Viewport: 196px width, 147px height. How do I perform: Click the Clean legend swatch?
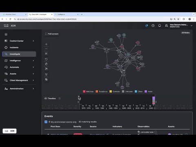[x=136, y=91]
